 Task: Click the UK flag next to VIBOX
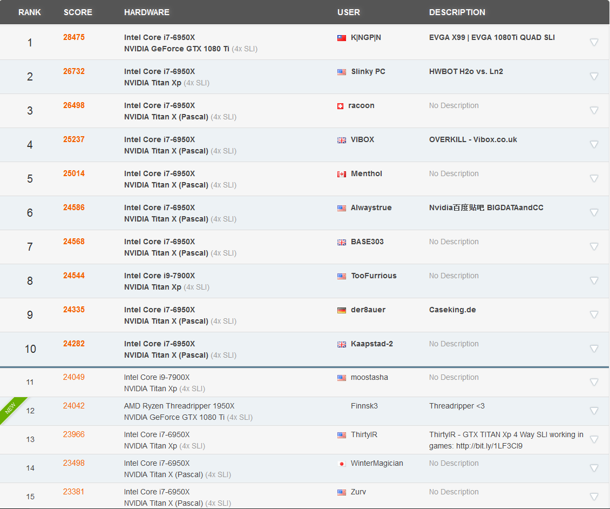(342, 140)
